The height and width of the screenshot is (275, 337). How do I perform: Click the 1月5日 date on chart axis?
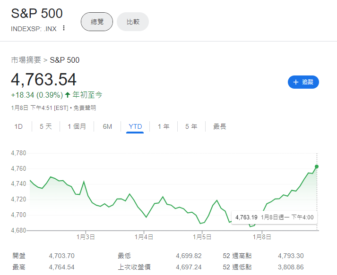[202, 236]
